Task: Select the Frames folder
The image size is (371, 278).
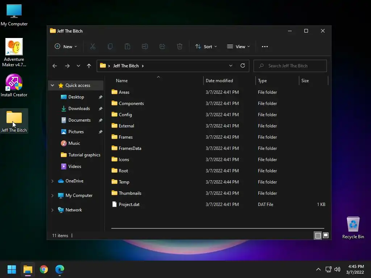Action: coord(218,137)
